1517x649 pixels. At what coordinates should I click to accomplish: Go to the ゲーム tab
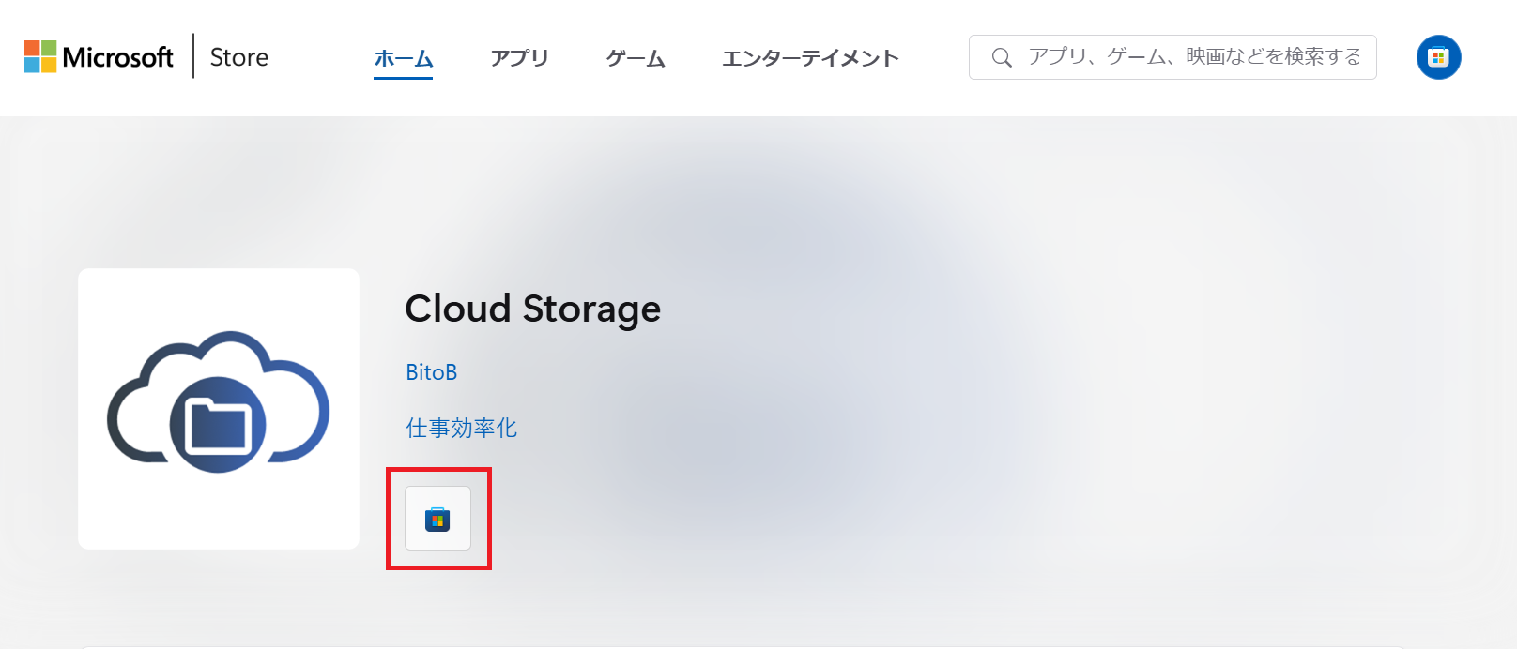coord(636,58)
